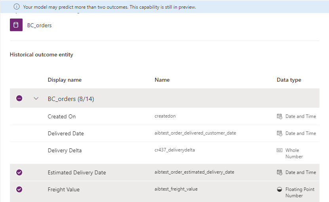Collapse the BC_orders (8/14) group chevron
Screen dimensions: 329x202
(36, 99)
